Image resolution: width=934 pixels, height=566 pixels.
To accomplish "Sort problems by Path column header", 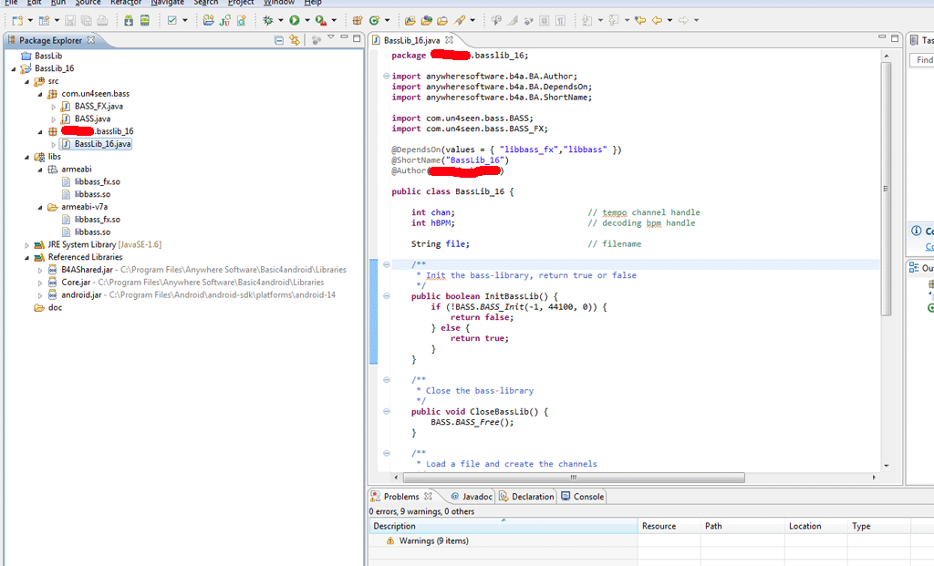I will click(x=742, y=526).
